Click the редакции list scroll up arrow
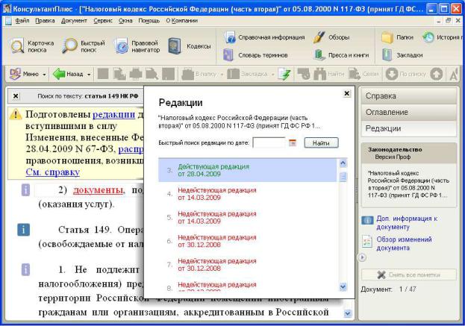 click(x=343, y=163)
